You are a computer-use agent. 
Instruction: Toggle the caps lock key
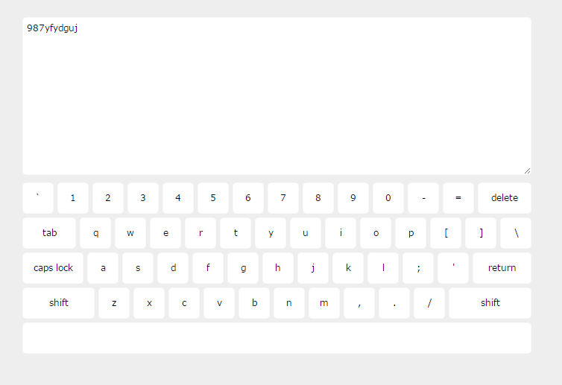click(x=53, y=268)
